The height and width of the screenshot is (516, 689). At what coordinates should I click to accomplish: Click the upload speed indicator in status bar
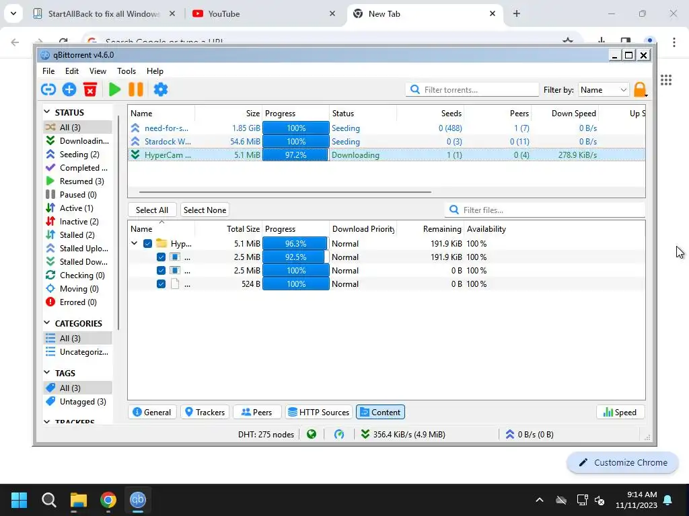pos(530,435)
